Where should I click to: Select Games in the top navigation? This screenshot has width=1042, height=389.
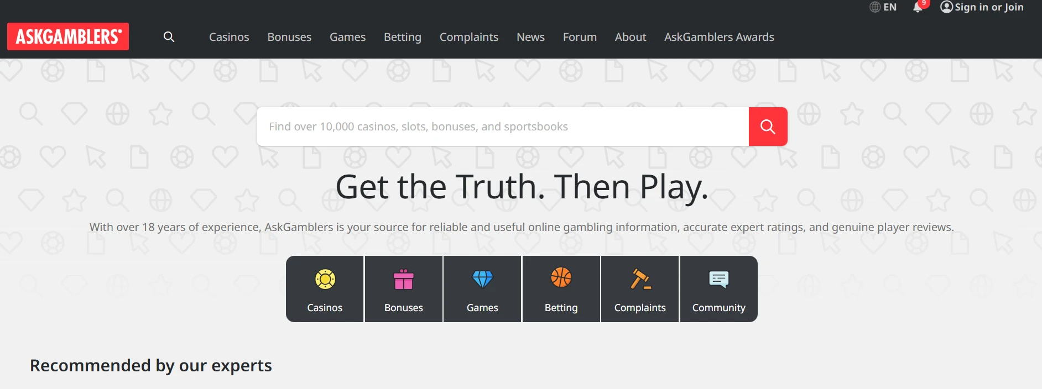pyautogui.click(x=347, y=37)
